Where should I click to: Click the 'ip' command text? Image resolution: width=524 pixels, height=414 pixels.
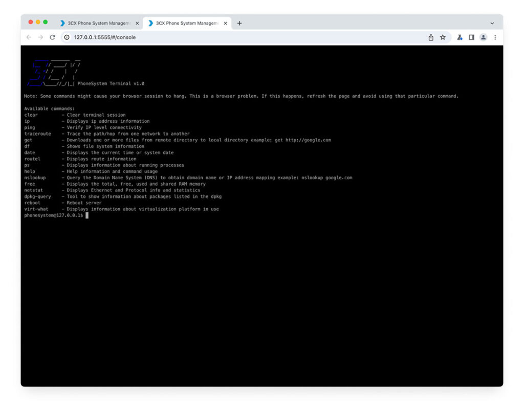click(27, 121)
